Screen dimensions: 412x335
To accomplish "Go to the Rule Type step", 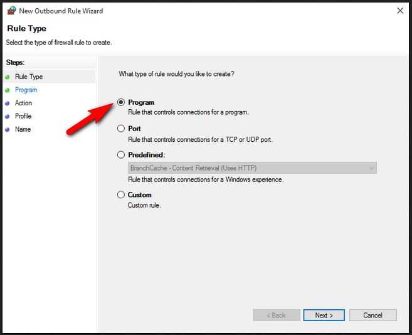I will click(x=29, y=77).
